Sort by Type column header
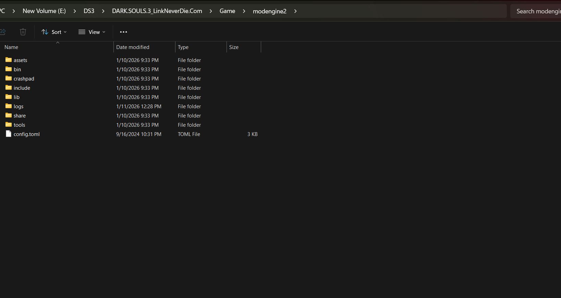This screenshot has width=561, height=298. pos(183,47)
